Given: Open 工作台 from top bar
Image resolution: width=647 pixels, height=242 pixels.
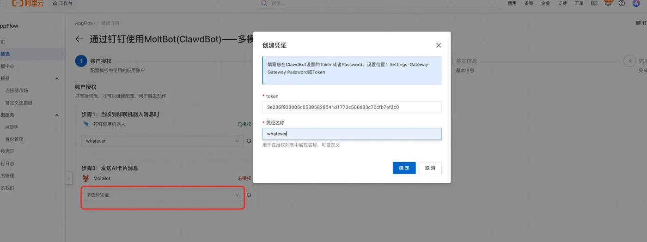Looking at the screenshot, I should [x=63, y=3].
